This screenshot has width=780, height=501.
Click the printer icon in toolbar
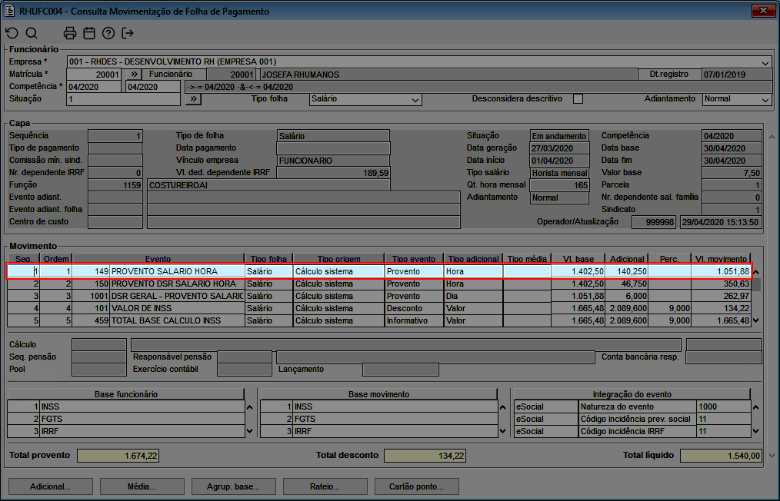point(70,33)
